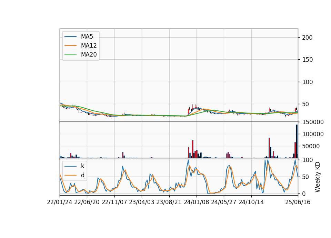The height and width of the screenshot is (238, 331).
Task: Click the orange MA12 legend line sample
Action: [x=70, y=46]
